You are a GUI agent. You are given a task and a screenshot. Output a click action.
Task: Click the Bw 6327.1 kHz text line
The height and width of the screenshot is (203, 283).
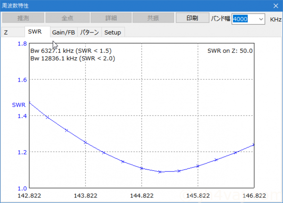tap(70, 51)
